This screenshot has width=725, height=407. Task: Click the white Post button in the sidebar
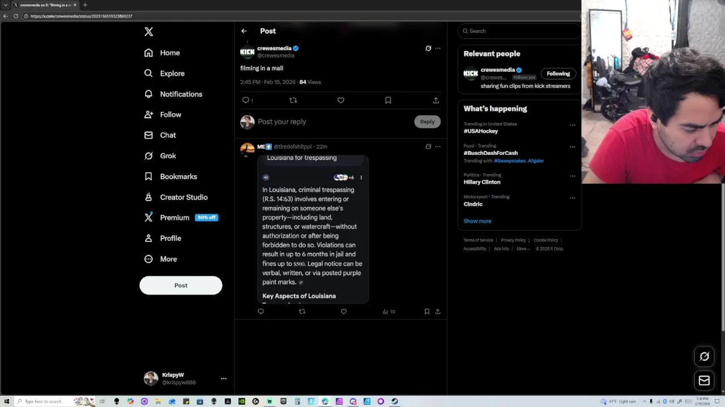(181, 285)
